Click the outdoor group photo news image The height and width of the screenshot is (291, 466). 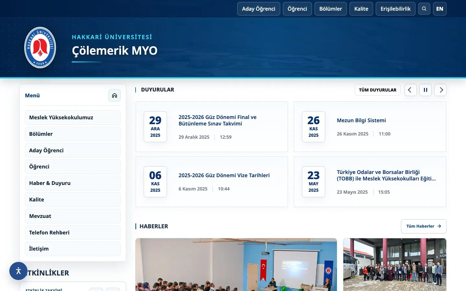pos(395,264)
